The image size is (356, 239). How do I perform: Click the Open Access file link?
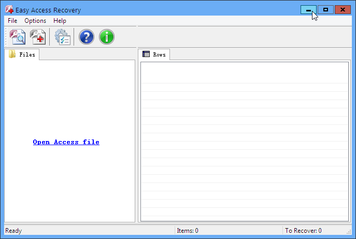(x=66, y=142)
